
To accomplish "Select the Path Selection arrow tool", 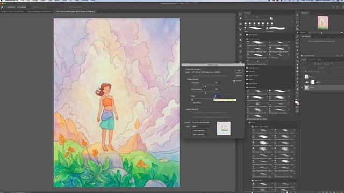I will tap(297, 82).
